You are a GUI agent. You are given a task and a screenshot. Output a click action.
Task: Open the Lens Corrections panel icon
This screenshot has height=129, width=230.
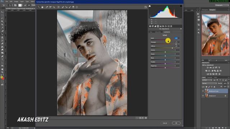[x=163, y=26]
